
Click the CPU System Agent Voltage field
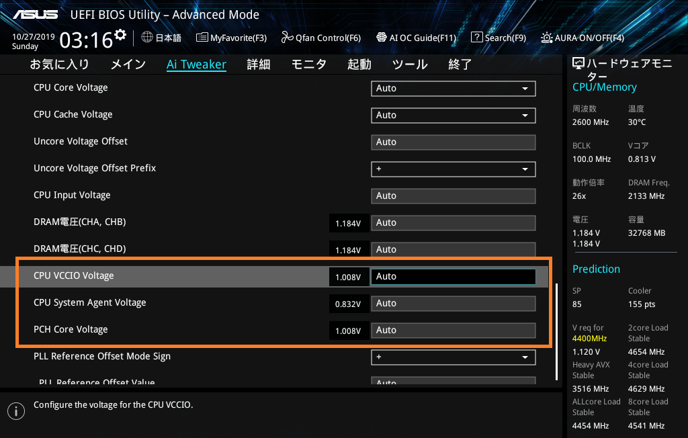point(454,303)
